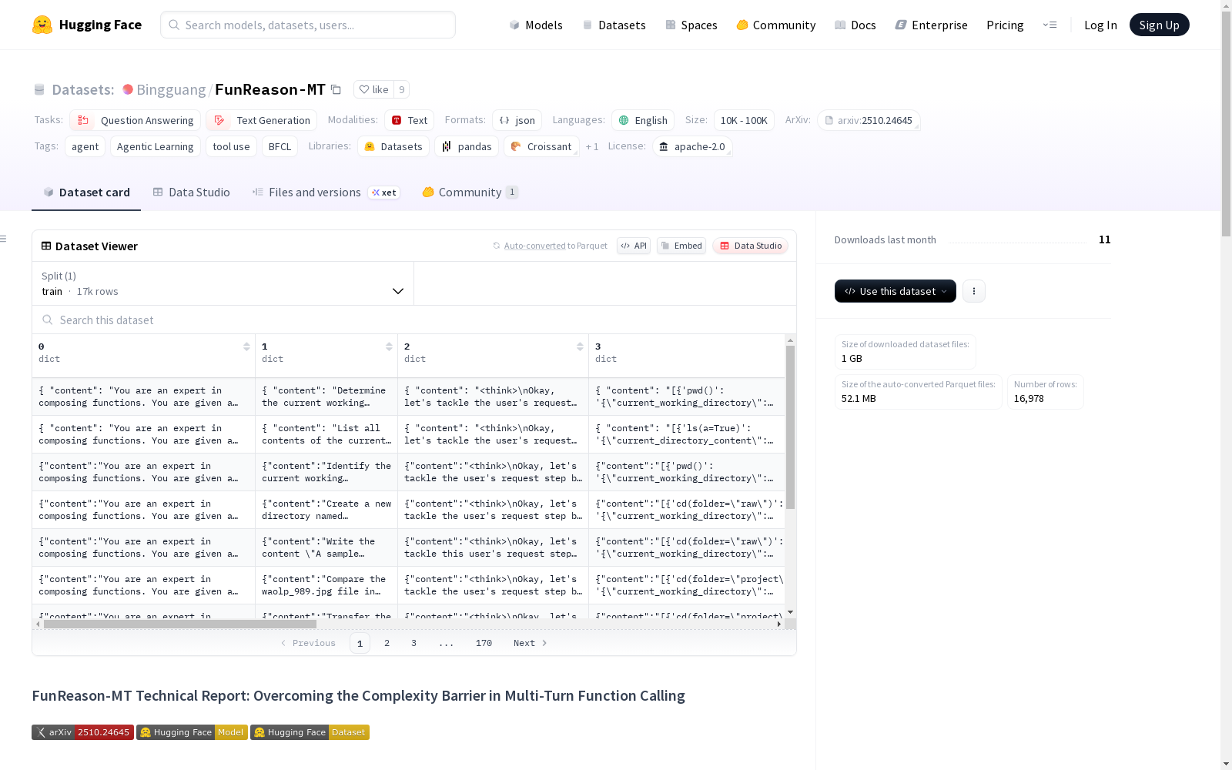Click Log In

click(1100, 25)
